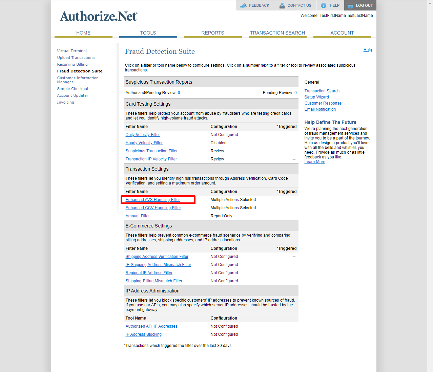The image size is (433, 372).
Task: Open the Shipping-Billing Mismatch Filter
Action: pyautogui.click(x=154, y=281)
